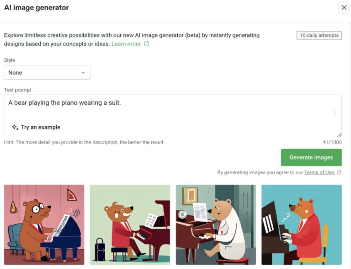
Task: Select the bear at maroon grand piano image
Action: [130, 225]
